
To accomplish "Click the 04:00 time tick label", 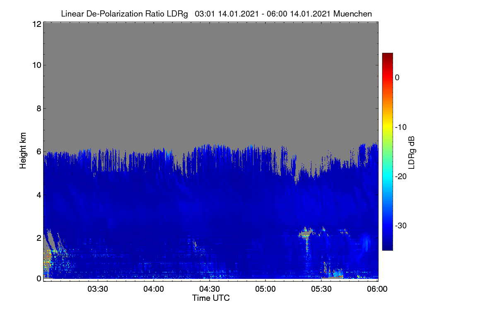I will tap(154, 290).
